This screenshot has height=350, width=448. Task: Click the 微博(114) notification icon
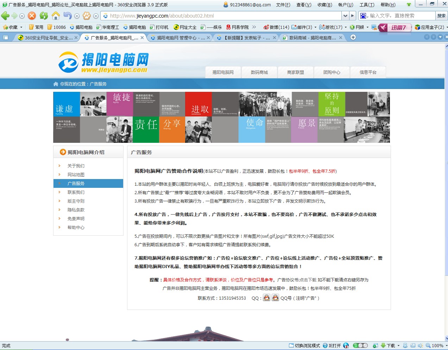(276, 27)
